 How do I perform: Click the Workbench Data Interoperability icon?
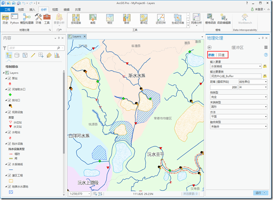[x=245, y=19]
